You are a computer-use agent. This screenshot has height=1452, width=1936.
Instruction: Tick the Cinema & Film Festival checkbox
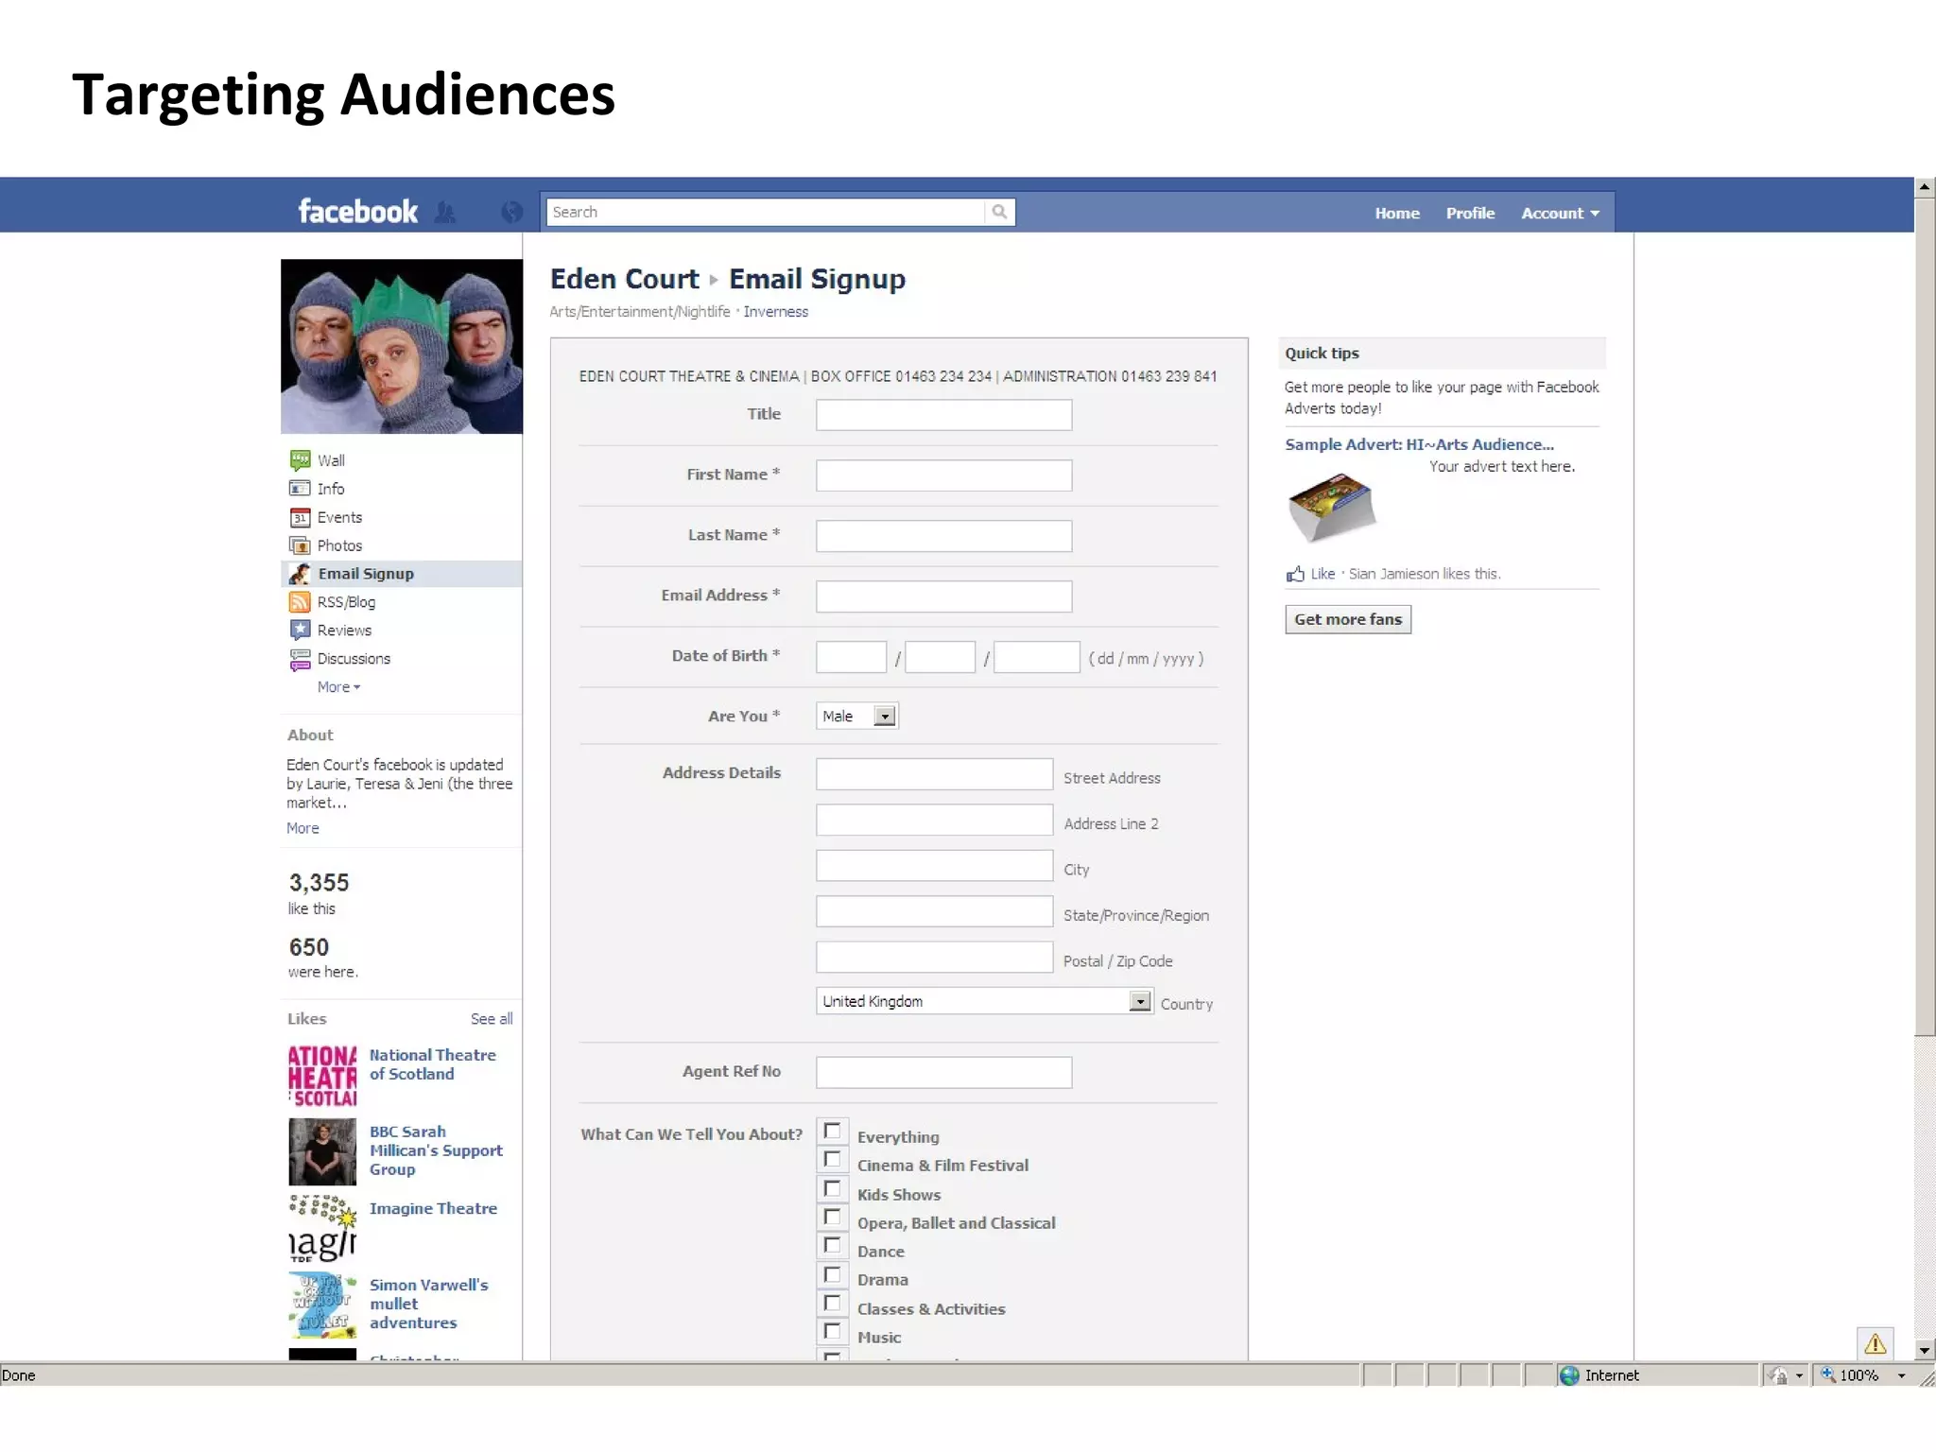(x=832, y=1160)
